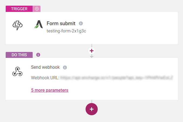Click the blurred Webhook URL value
The width and height of the screenshot is (183, 122).
pos(117,78)
